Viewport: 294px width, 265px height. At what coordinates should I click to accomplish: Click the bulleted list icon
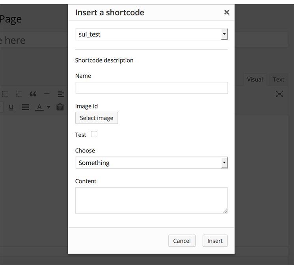click(x=6, y=94)
